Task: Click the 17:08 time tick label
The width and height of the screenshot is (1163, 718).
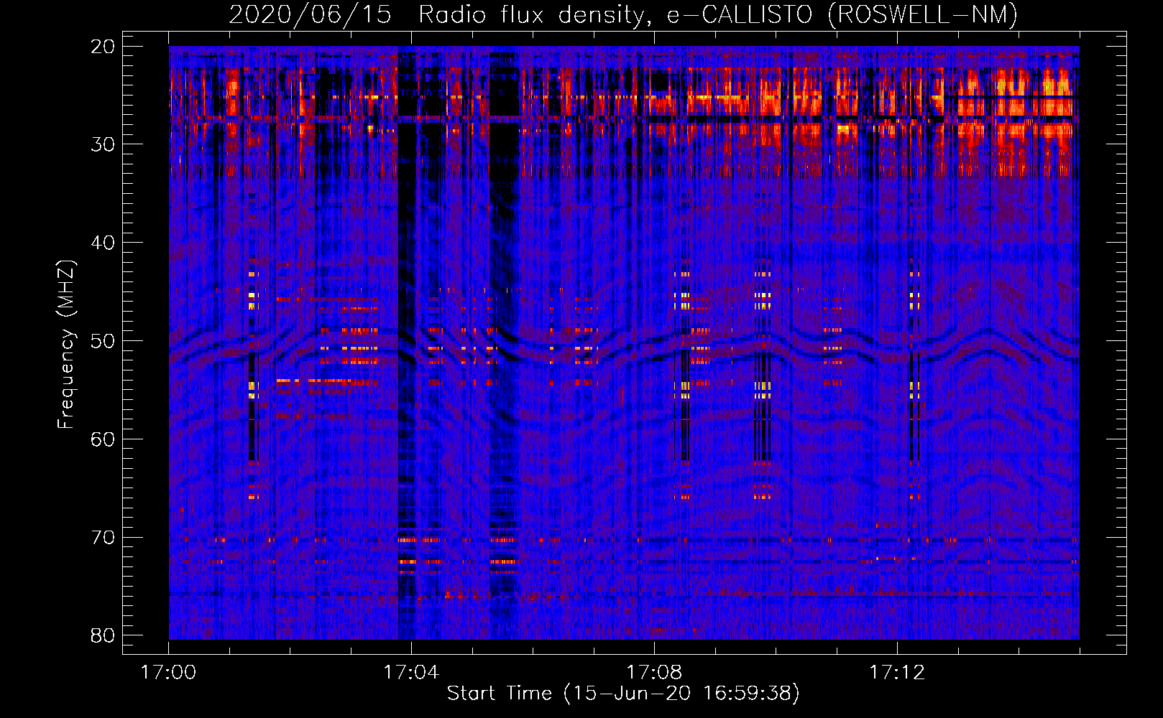Action: click(654, 673)
